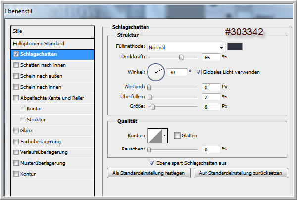Screen dimensions: 297x200
Task: Select the Stile entry in left panel
Action: [x=52, y=32]
